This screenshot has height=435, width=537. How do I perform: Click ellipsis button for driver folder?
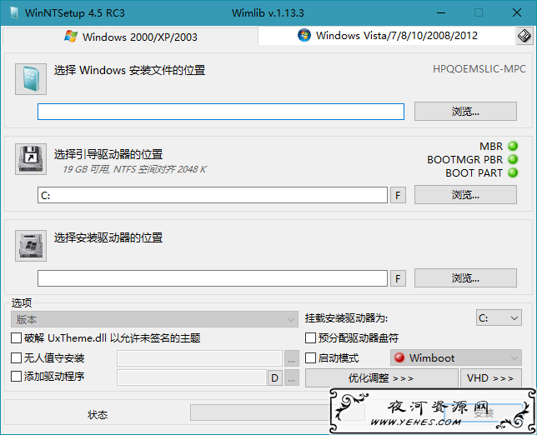tap(292, 377)
